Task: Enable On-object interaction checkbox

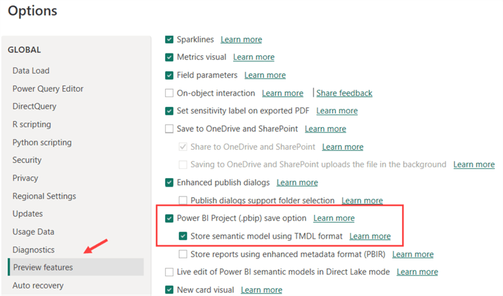Action: (169, 93)
